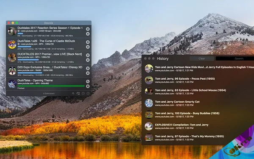Click the D23 Expo Exclusive thumbnail

[x=12, y=71]
